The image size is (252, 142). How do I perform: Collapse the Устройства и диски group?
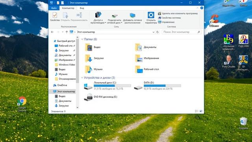tap(82, 78)
